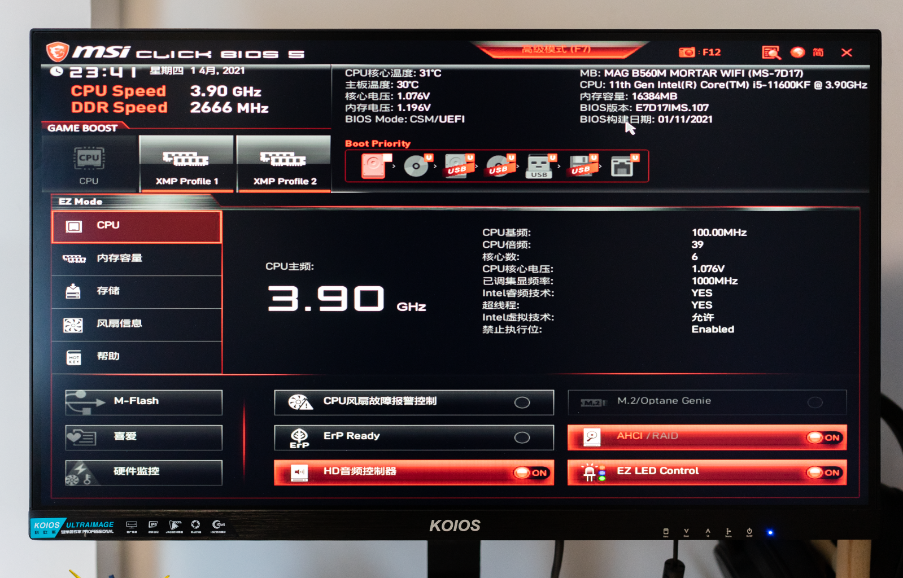Viewport: 903px width, 578px height.
Task: Select the USB key boot priority icon
Action: [x=540, y=166]
